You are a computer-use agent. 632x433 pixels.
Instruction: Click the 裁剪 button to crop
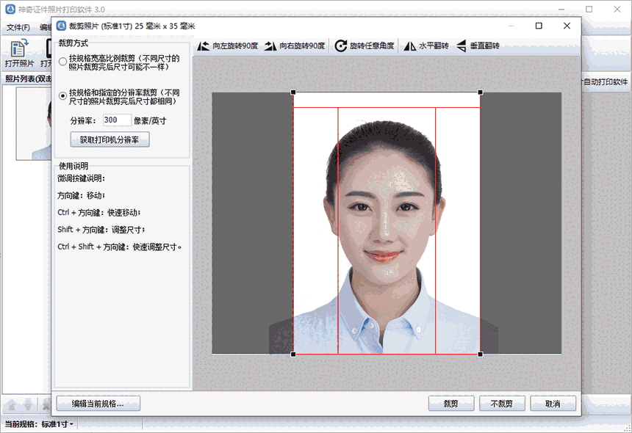pyautogui.click(x=450, y=403)
